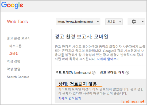Screen dimensions: 147x105
Task: Click the Google logo
Action: (x=12, y=5)
